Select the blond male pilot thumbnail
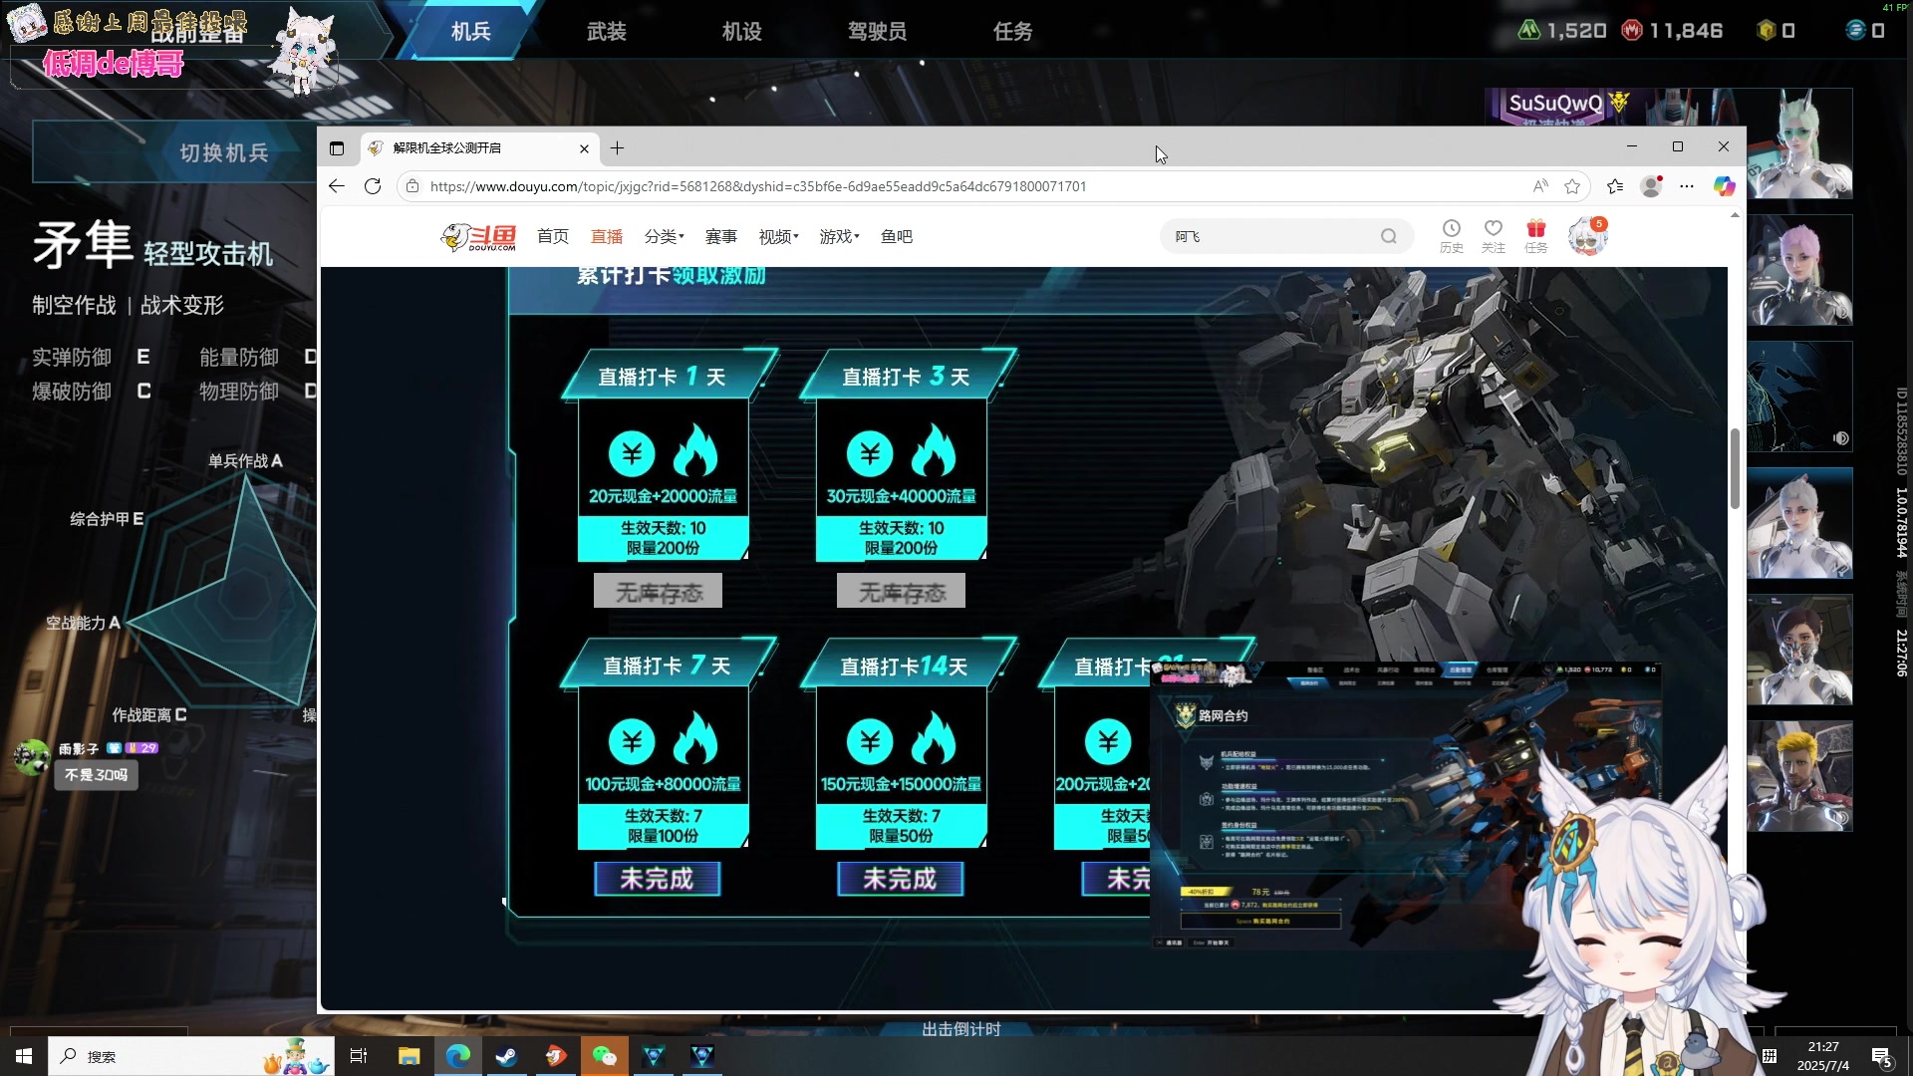This screenshot has height=1076, width=1913. pyautogui.click(x=1799, y=776)
